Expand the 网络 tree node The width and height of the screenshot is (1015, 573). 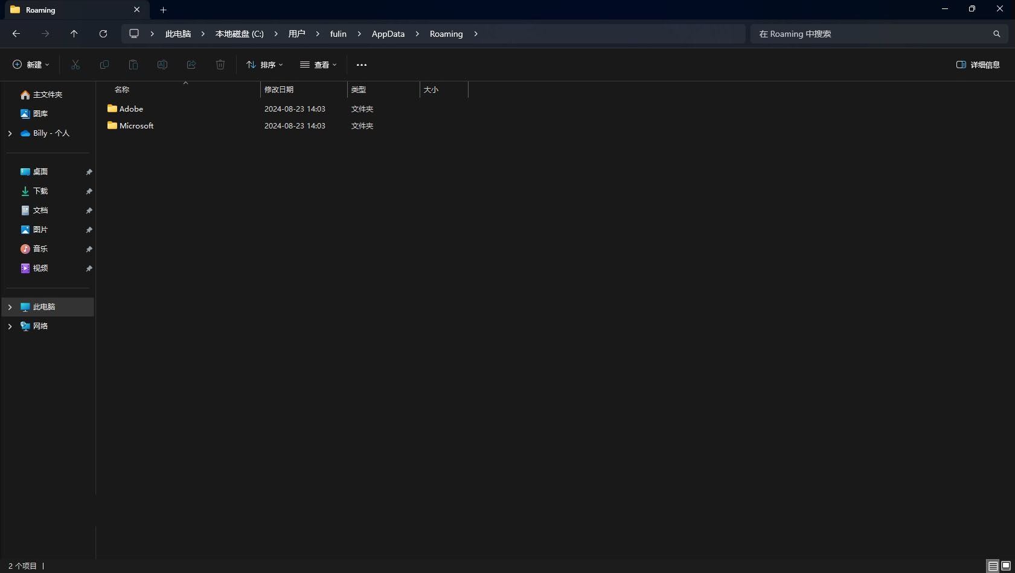(10, 326)
